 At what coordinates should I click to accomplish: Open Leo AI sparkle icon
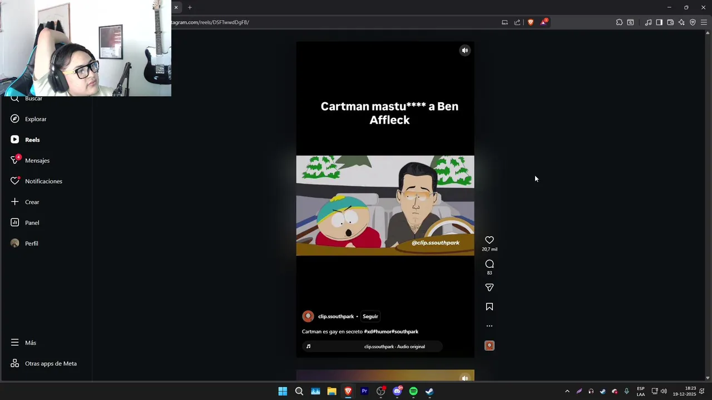(681, 22)
